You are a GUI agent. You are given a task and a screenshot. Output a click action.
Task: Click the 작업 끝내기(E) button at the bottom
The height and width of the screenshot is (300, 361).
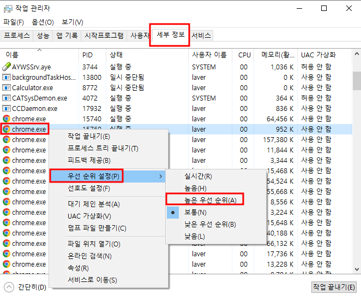click(x=334, y=287)
